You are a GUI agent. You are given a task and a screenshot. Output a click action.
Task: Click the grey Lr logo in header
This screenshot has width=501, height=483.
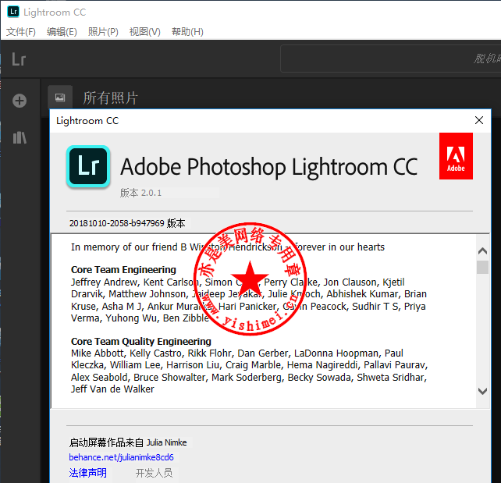19,59
